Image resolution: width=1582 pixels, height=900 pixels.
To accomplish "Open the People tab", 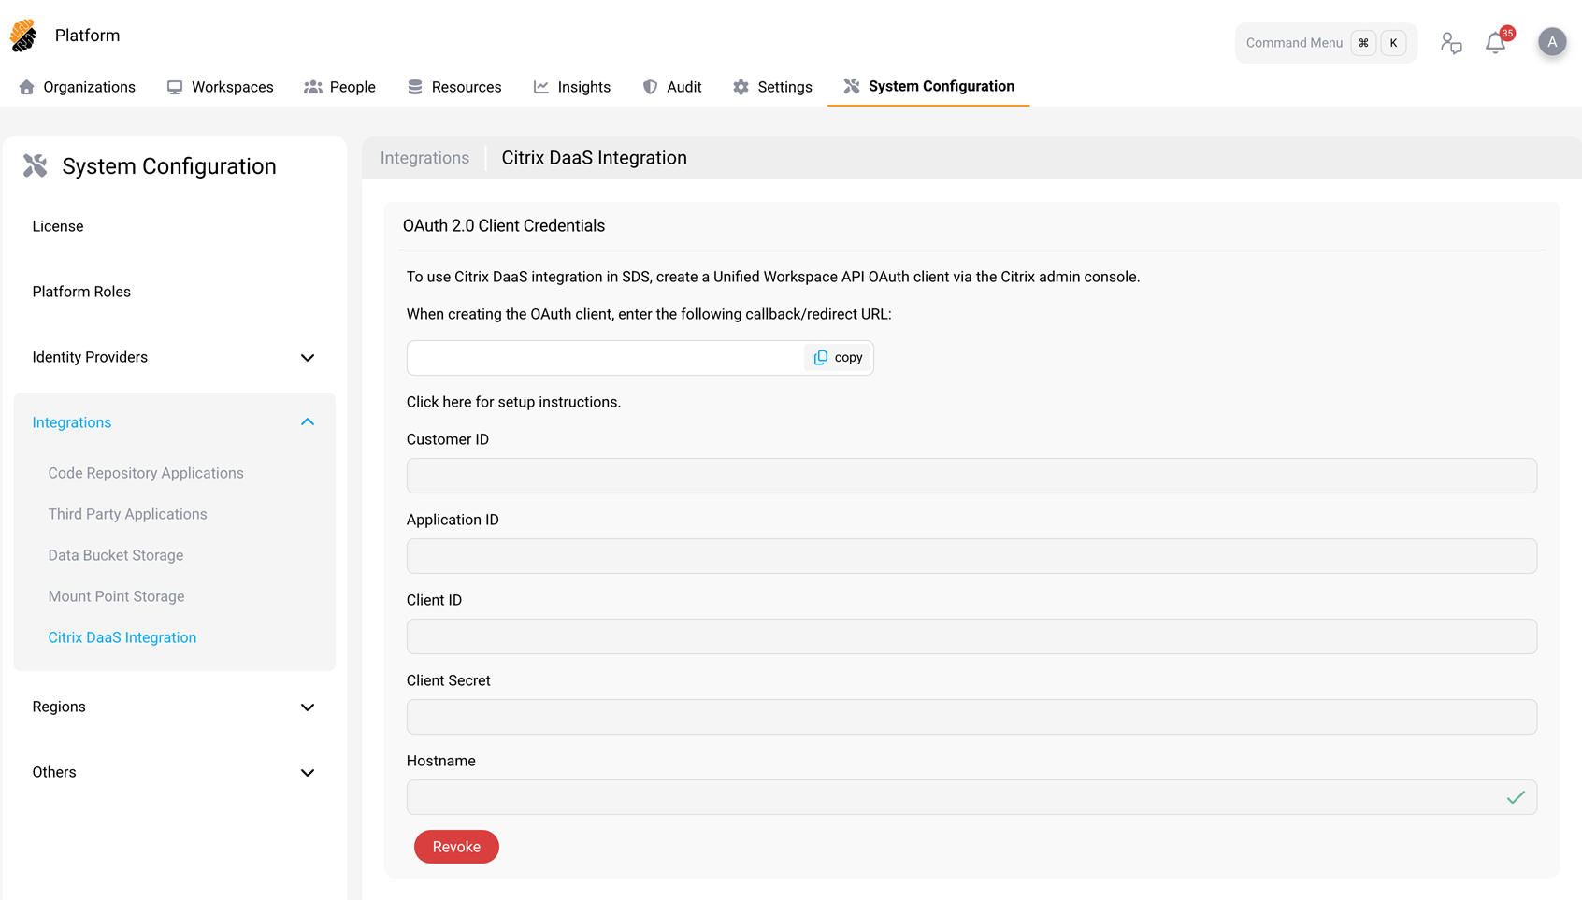I will coord(339,87).
